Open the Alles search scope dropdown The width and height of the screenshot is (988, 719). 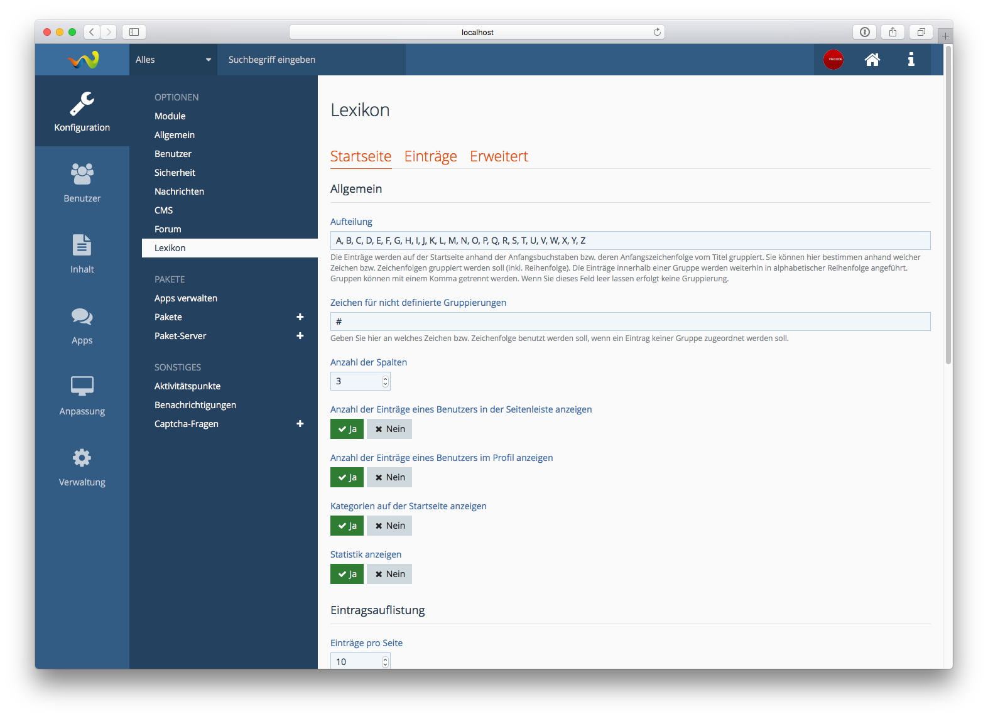click(173, 60)
